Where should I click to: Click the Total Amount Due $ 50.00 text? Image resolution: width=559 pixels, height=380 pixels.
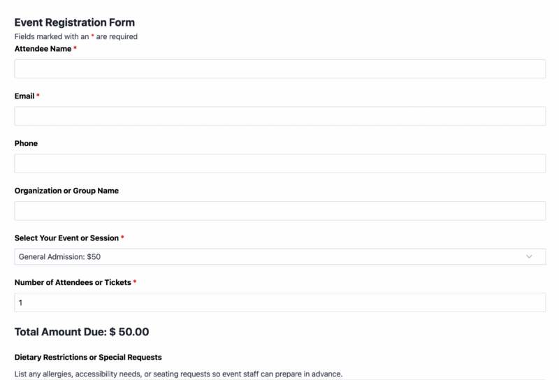coord(82,332)
